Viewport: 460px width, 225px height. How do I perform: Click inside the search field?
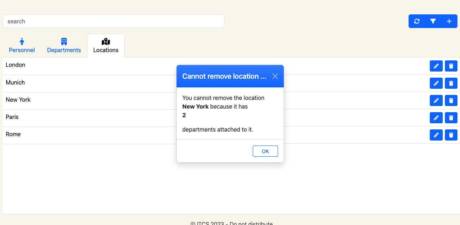coord(113,21)
